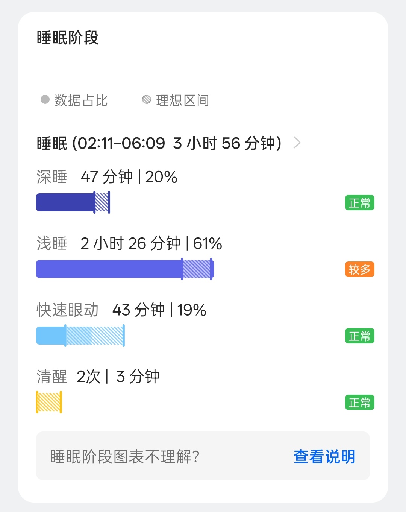Click the 睡眠阶段 card title

[68, 38]
